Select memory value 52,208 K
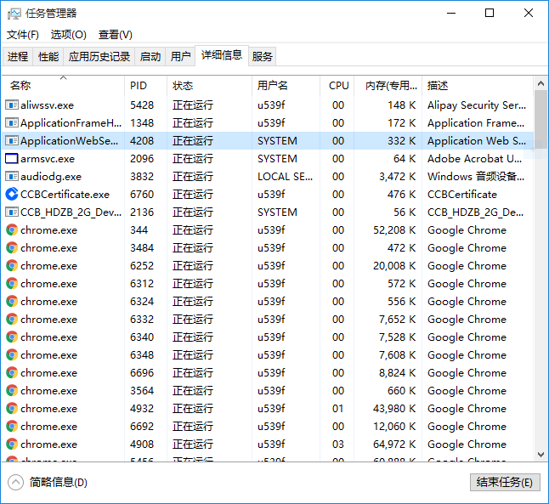Screen dimensions: 549x504 pos(394,229)
